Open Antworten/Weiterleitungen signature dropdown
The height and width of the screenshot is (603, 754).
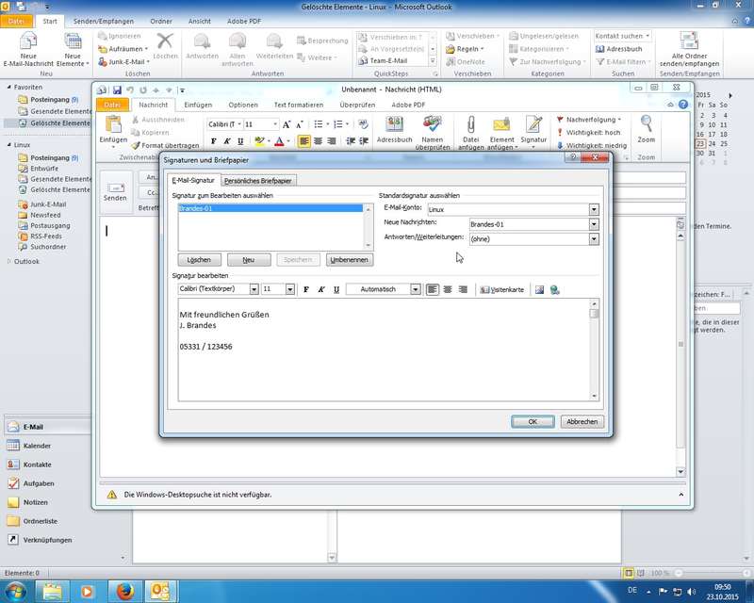pos(594,239)
